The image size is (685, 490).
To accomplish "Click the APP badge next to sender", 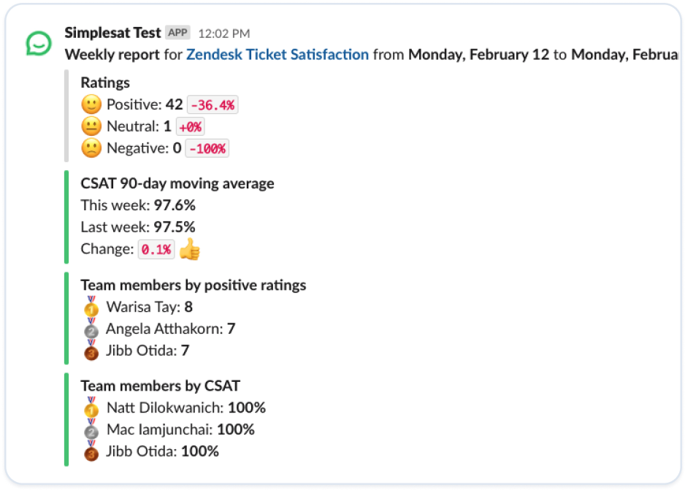I will (x=177, y=33).
